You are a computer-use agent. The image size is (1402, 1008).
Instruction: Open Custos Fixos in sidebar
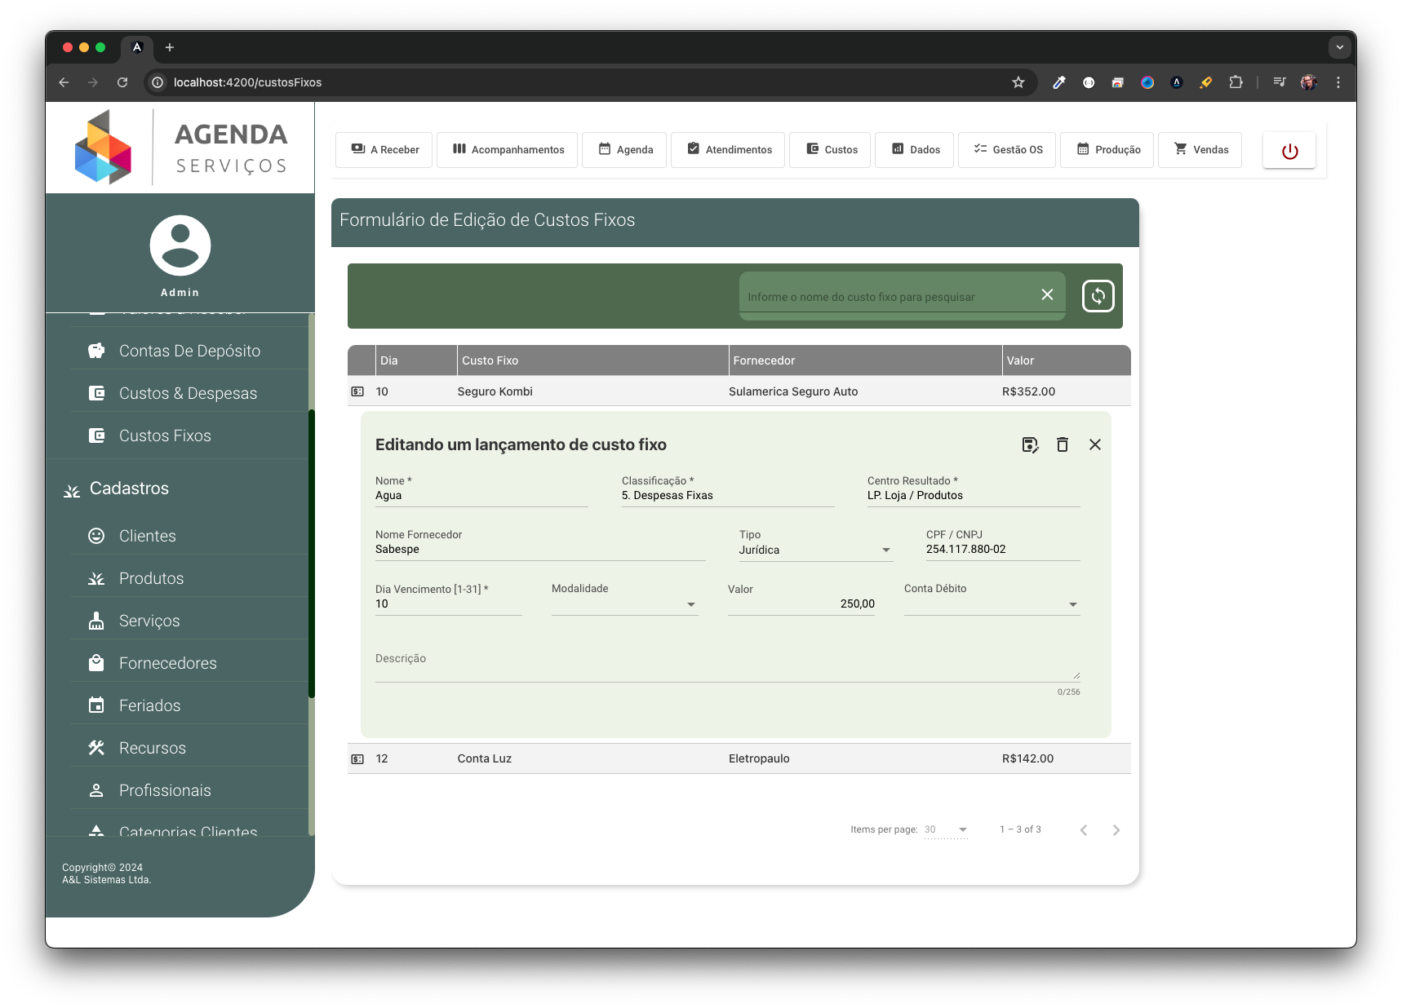click(189, 435)
